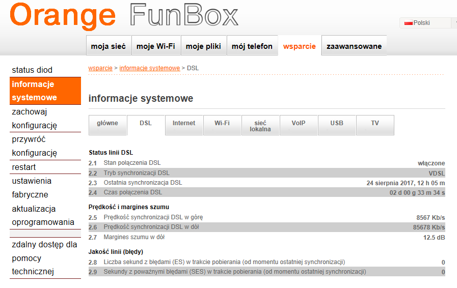The height and width of the screenshot is (288, 457).
Task: Select informacje systemowe in sidebar
Action: 45,91
